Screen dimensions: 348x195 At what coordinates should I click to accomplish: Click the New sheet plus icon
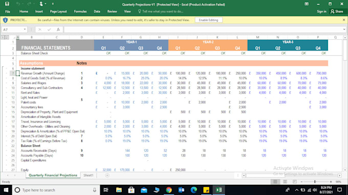[107, 175]
